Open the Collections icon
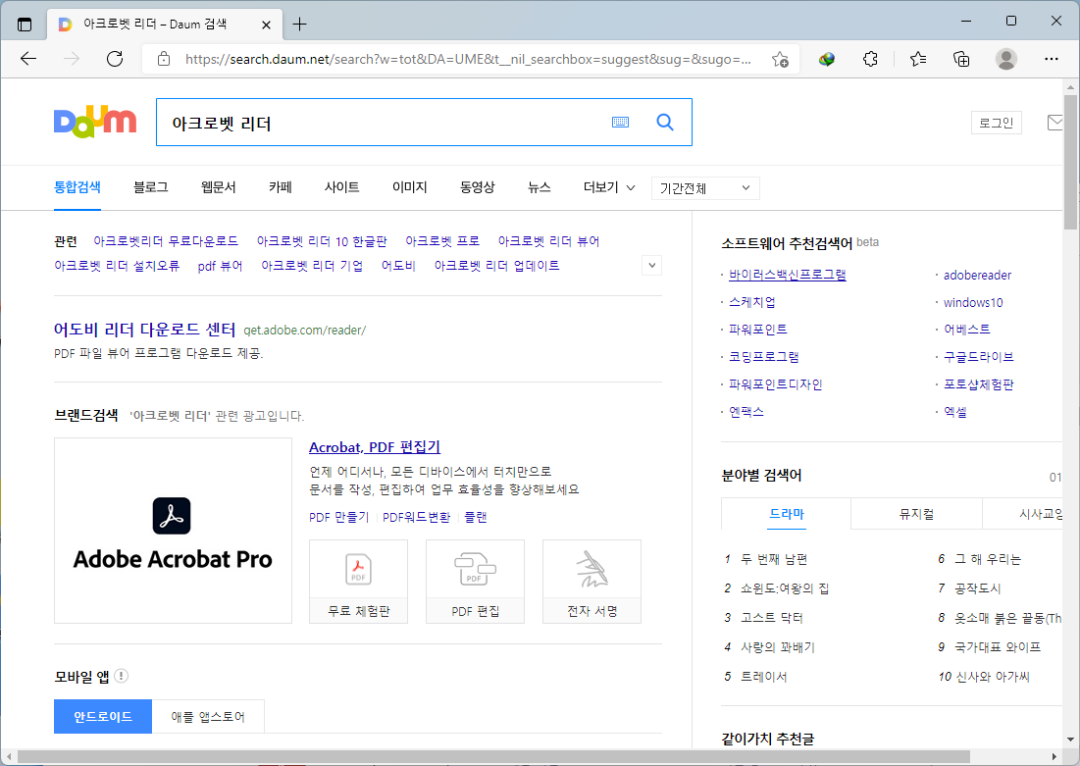This screenshot has height=766, width=1080. click(x=961, y=59)
